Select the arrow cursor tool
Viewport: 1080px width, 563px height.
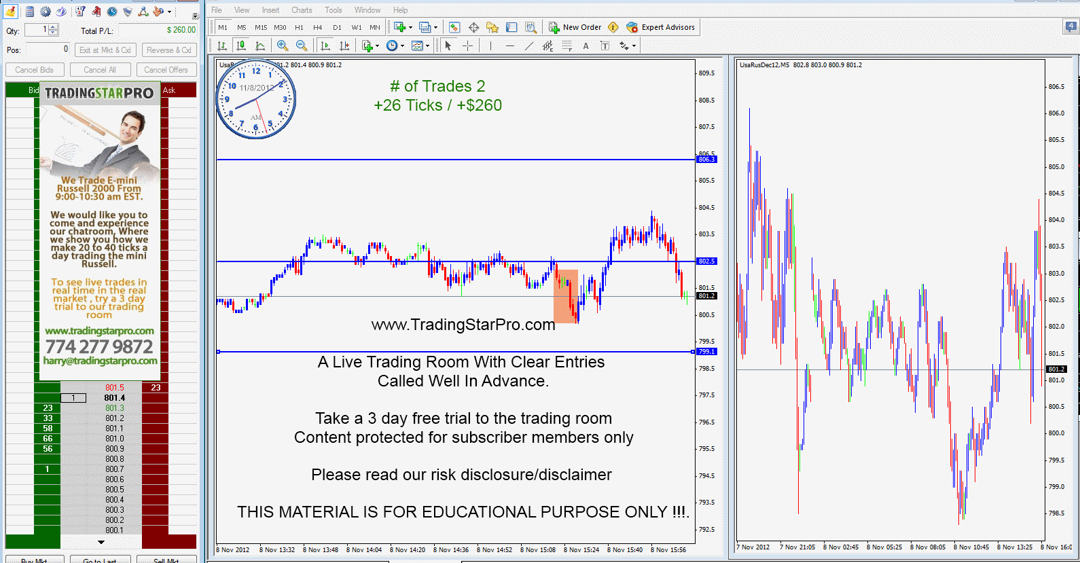(x=448, y=46)
